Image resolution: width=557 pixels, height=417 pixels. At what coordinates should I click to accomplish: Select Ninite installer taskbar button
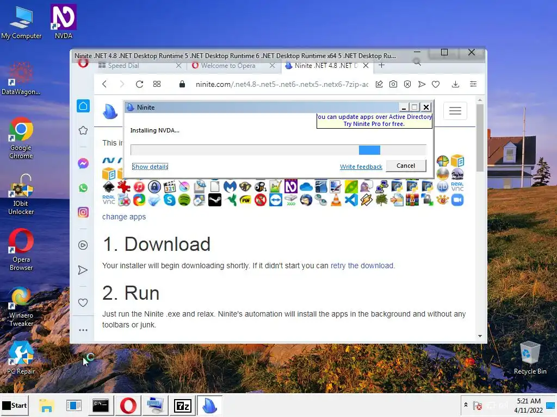[209, 405]
